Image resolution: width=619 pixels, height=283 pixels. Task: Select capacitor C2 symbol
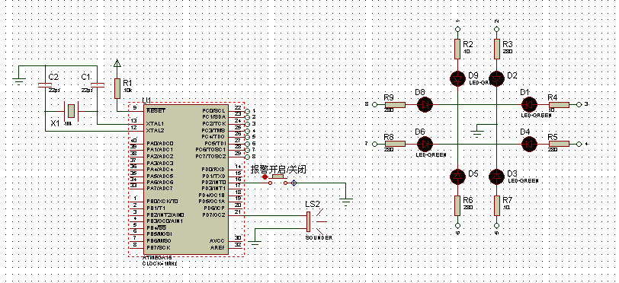point(45,85)
